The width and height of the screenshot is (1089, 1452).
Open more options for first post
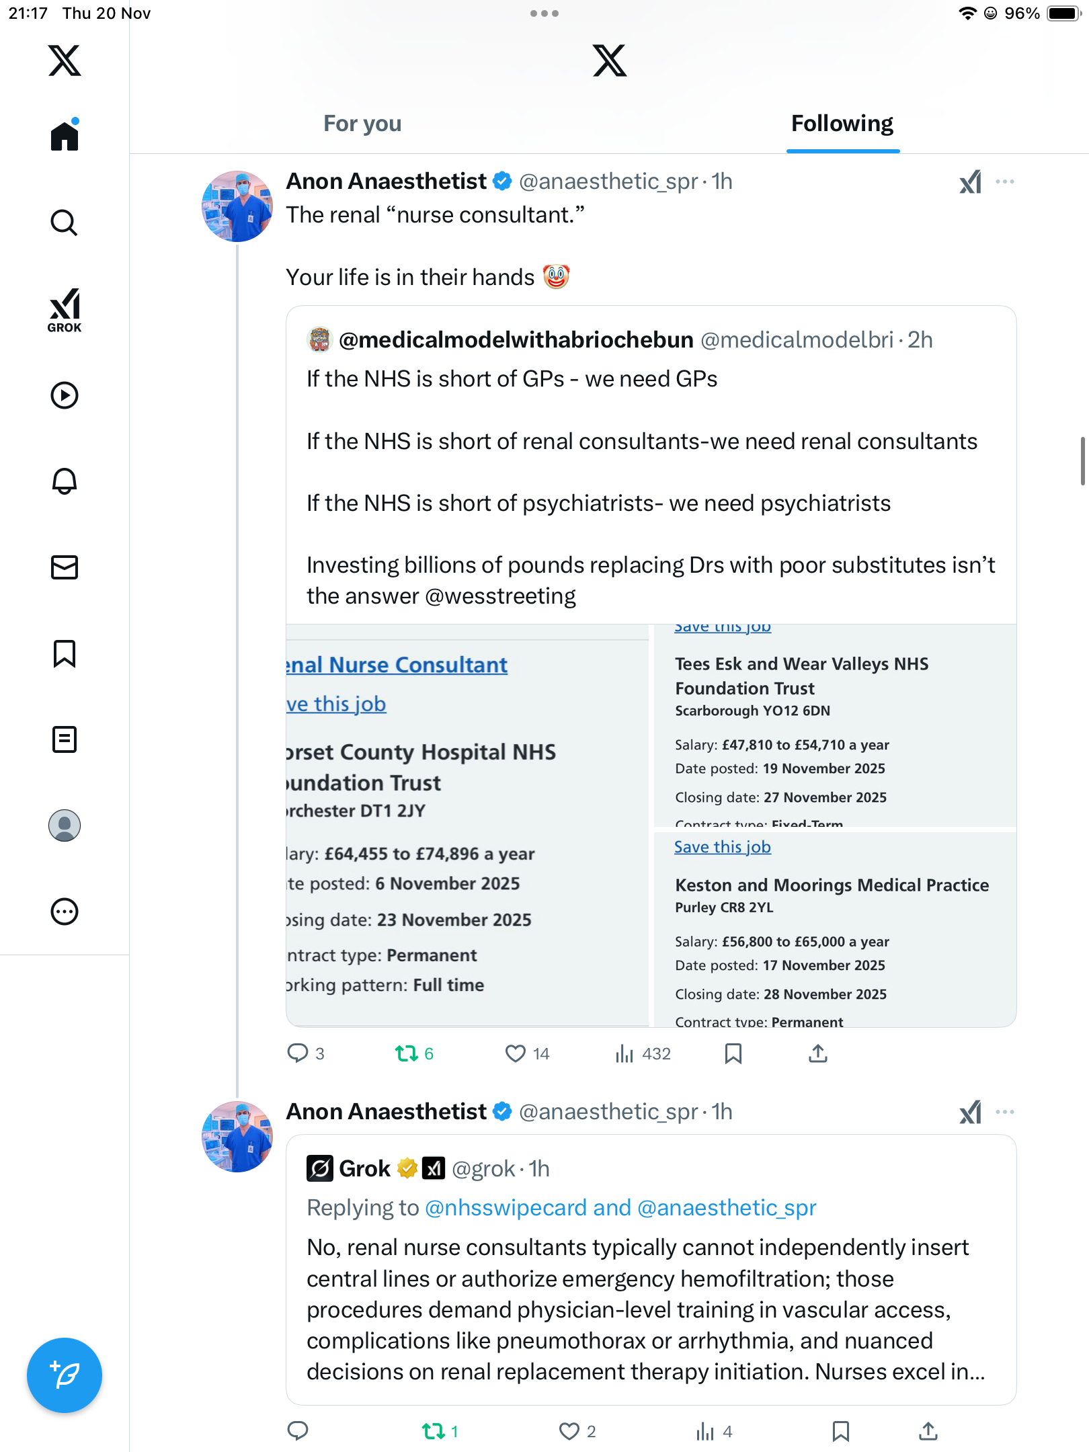pos(1005,182)
